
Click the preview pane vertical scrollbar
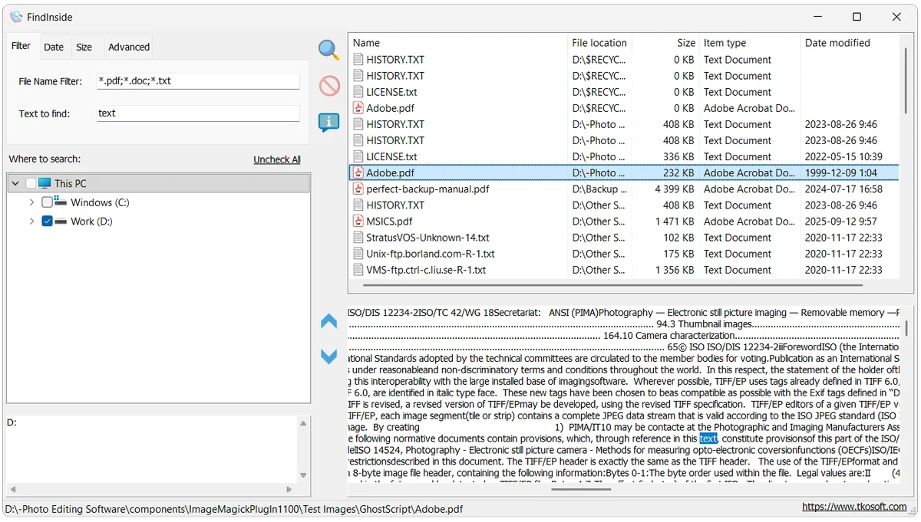tap(906, 328)
